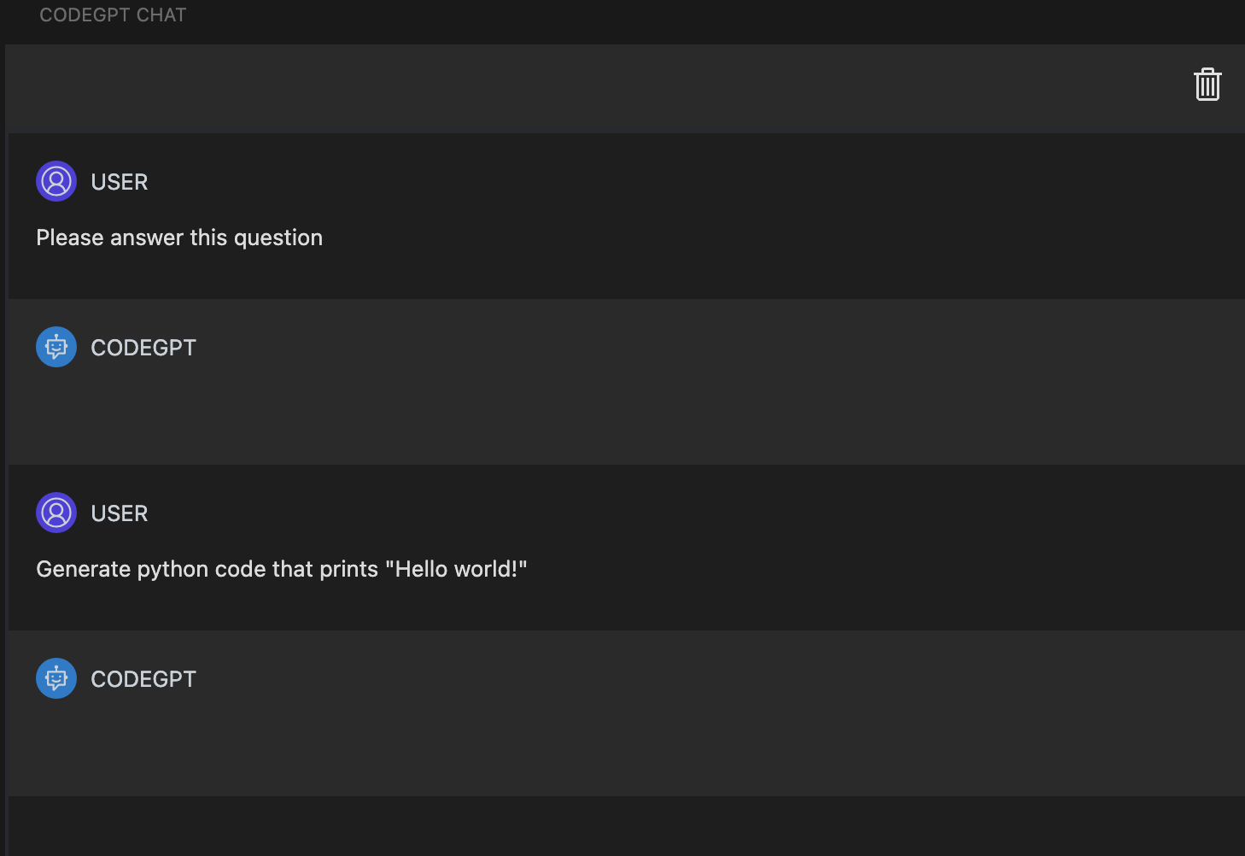Select the CODEGPT name label
This screenshot has height=856, width=1245.
pos(143,347)
